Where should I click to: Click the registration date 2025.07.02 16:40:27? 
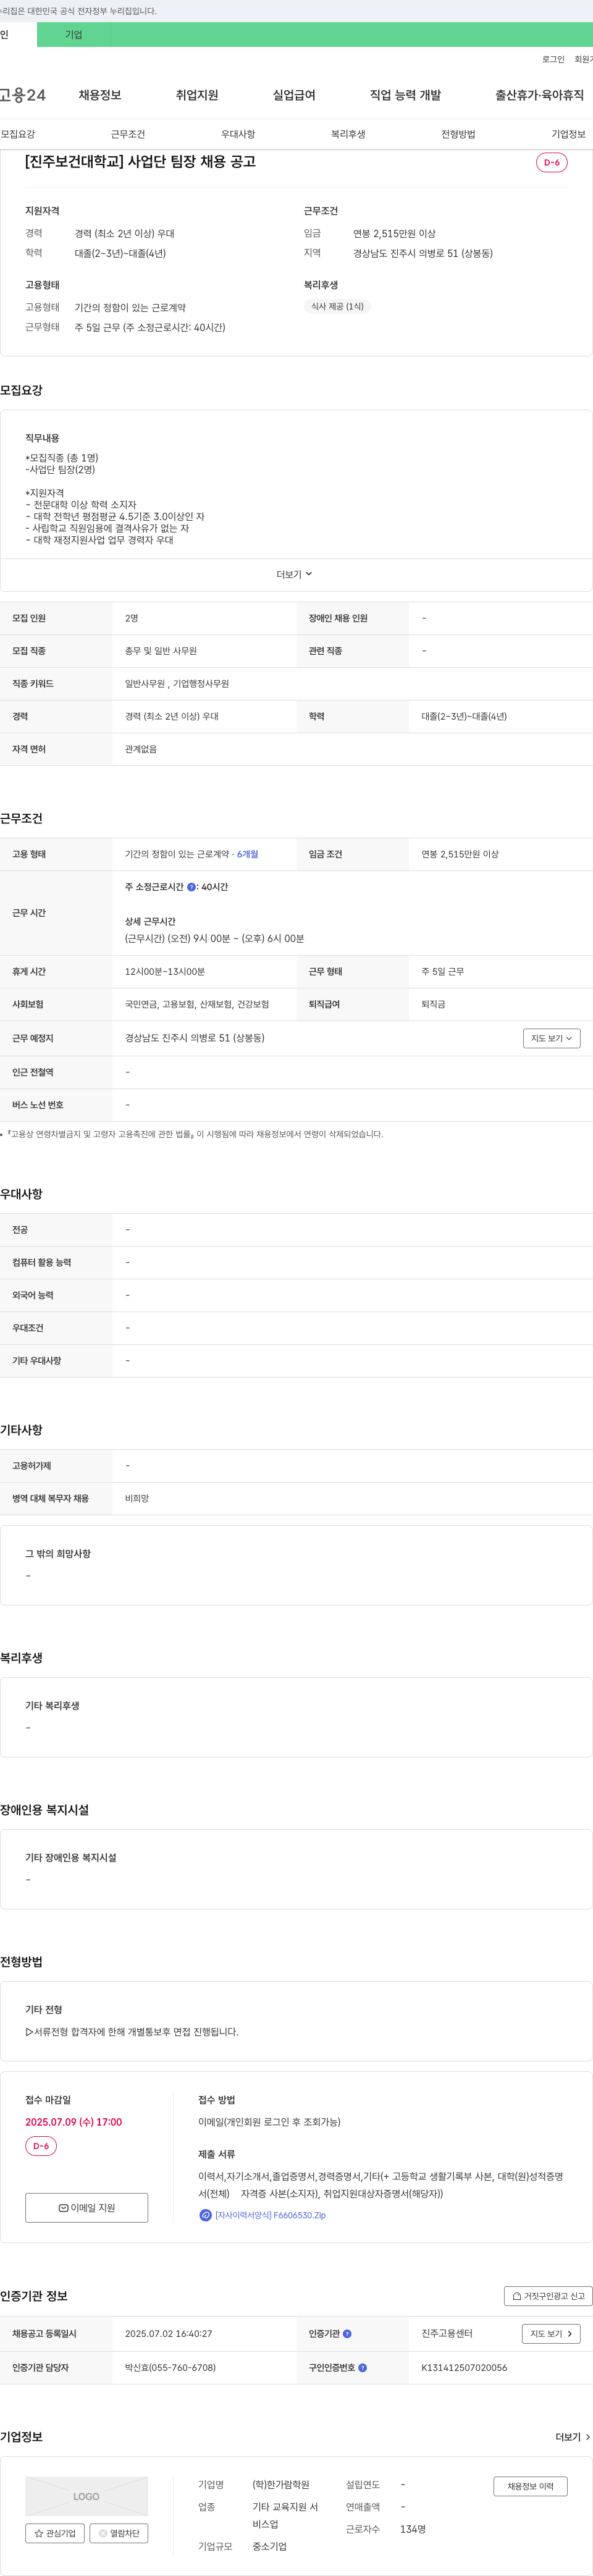click(x=168, y=2334)
